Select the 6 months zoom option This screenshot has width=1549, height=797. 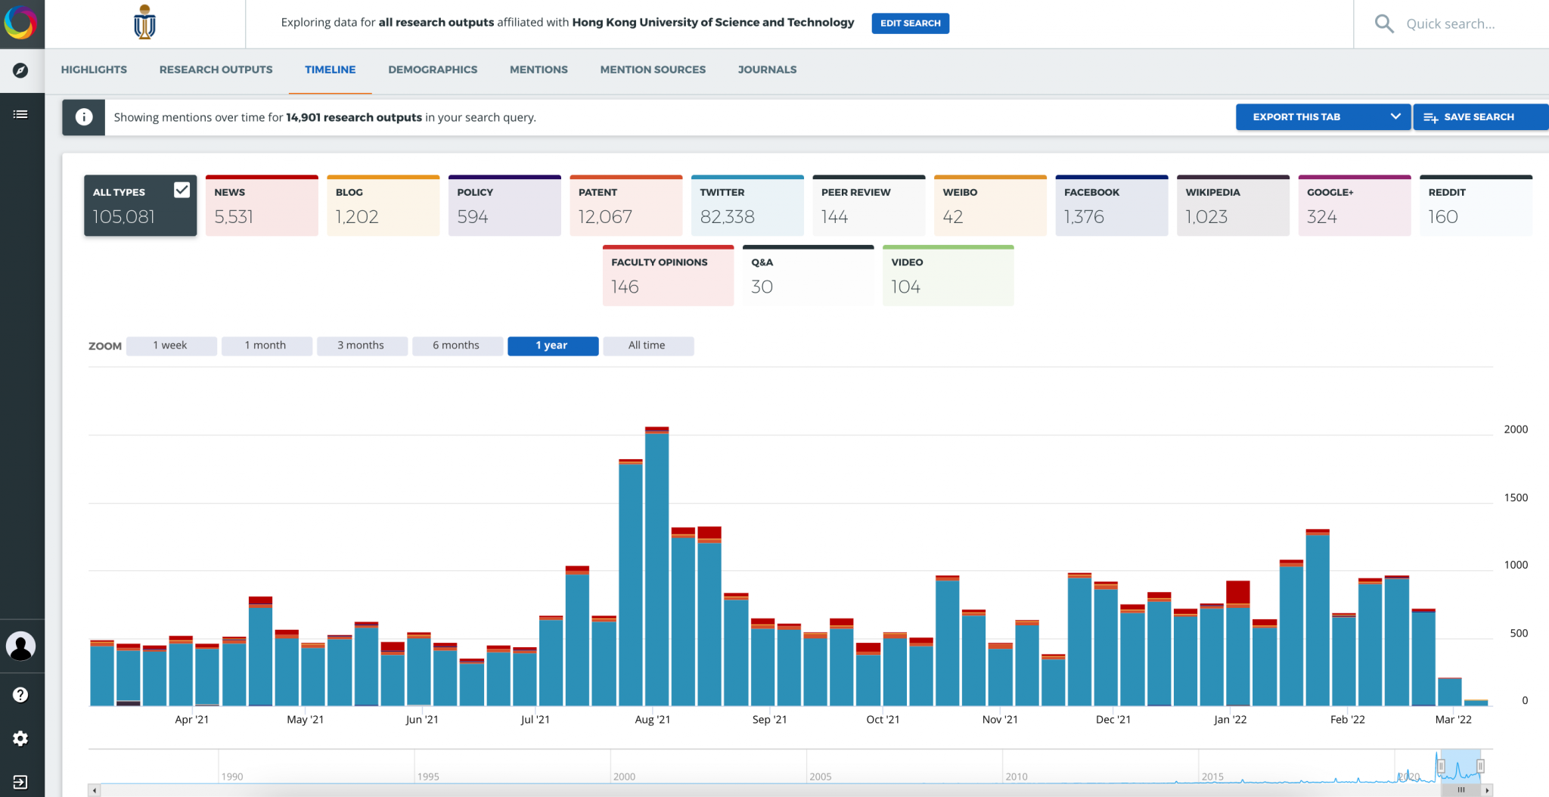[x=457, y=346]
